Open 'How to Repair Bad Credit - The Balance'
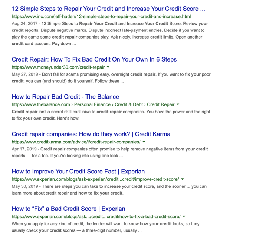Viewport: 269px width, 236px height. point(65,97)
